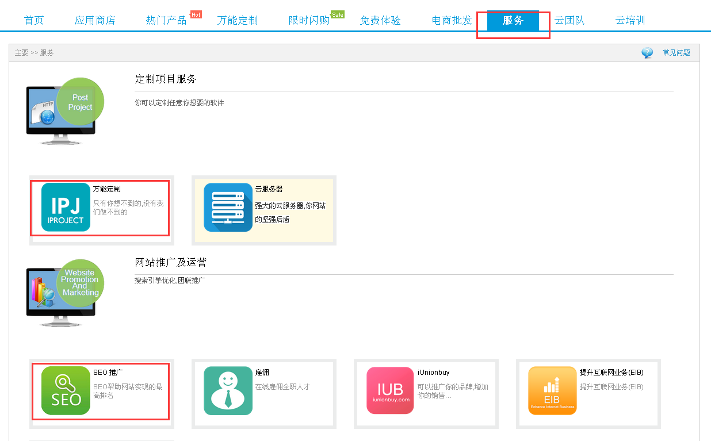Click the 雇佣 person-with-tie icon

click(228, 390)
